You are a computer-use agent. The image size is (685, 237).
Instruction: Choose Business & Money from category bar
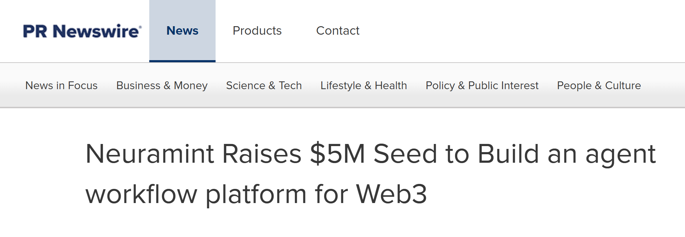point(162,86)
